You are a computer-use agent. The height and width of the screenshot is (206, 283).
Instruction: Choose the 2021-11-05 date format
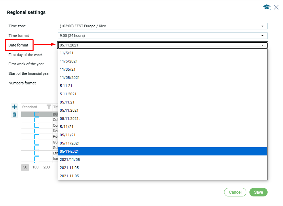tap(162, 176)
